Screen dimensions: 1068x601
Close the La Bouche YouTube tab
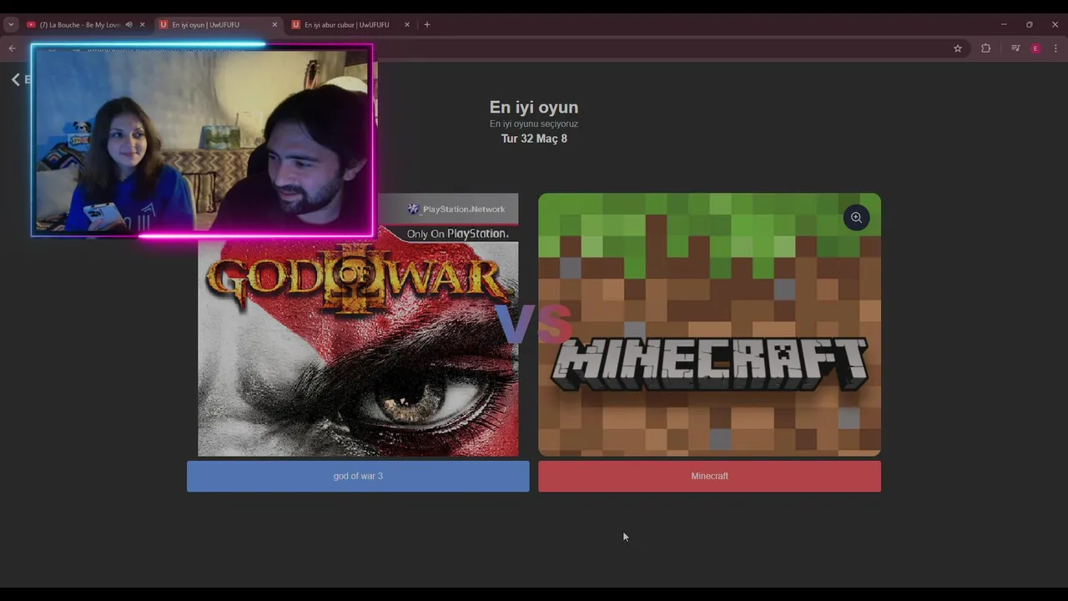(x=142, y=25)
